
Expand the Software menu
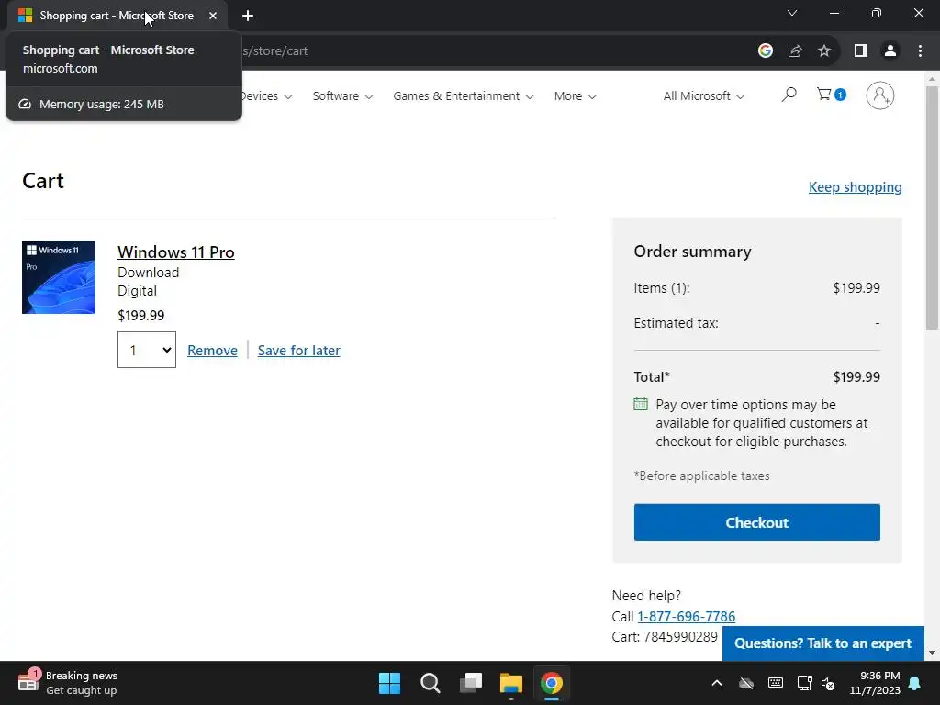(342, 95)
